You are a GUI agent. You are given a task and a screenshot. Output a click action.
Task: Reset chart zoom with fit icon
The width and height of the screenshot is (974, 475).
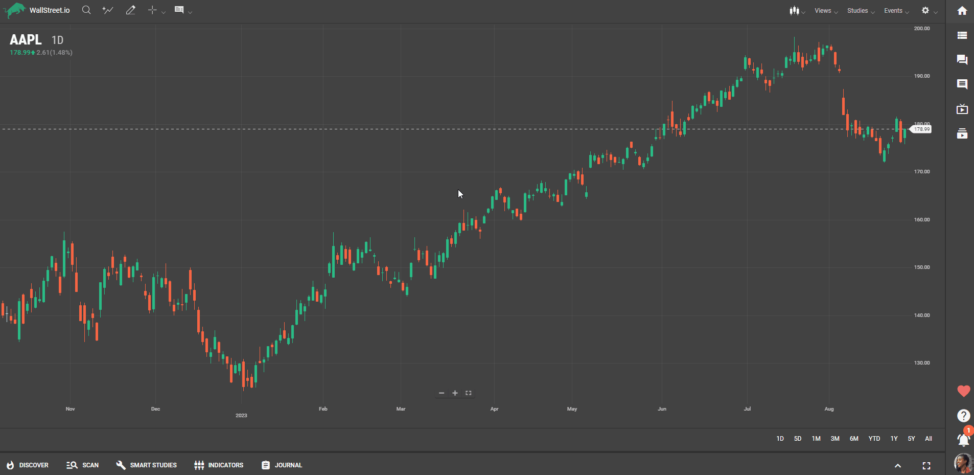coord(468,393)
